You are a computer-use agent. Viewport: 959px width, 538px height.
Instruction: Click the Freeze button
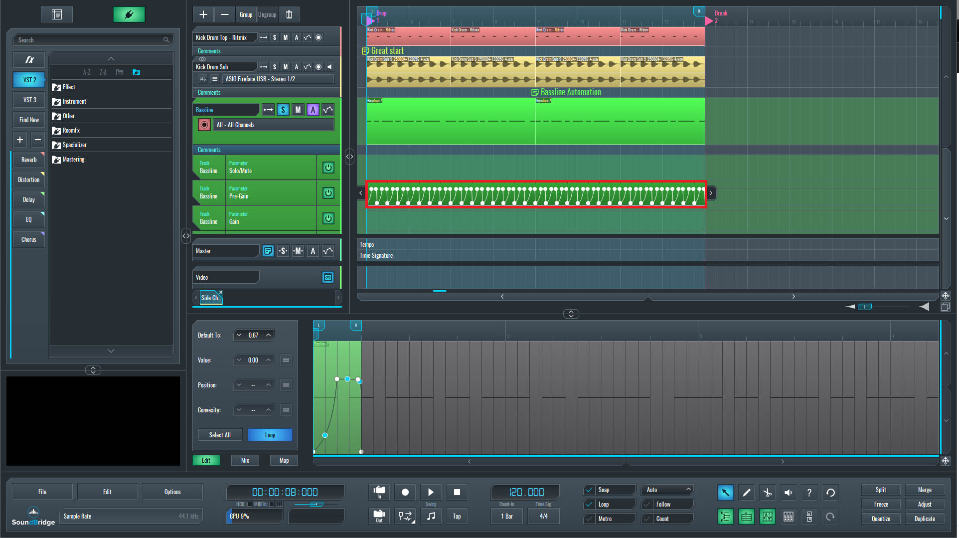tap(881, 504)
